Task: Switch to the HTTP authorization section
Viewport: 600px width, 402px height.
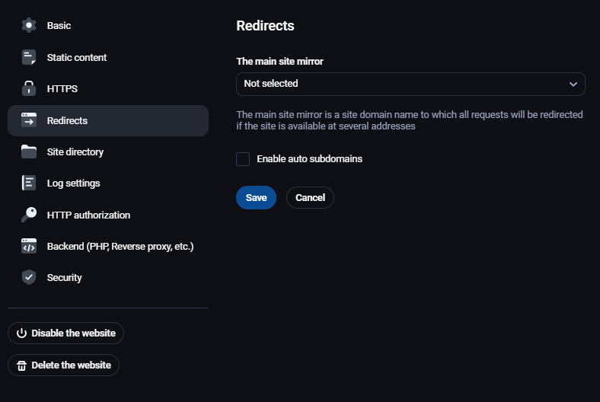Action: click(x=88, y=215)
